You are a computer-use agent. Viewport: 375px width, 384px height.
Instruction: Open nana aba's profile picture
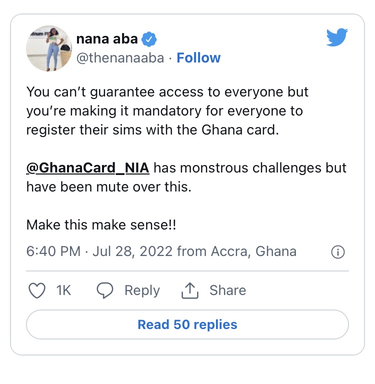coord(49,48)
